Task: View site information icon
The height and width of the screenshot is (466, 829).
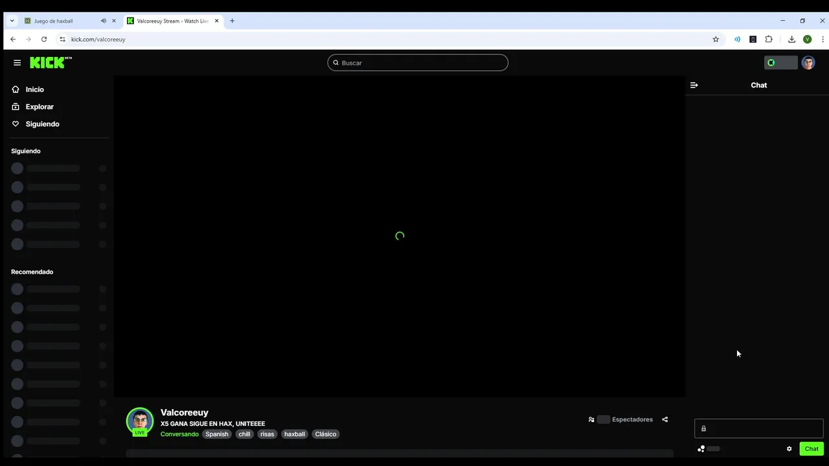Action: coord(62,39)
